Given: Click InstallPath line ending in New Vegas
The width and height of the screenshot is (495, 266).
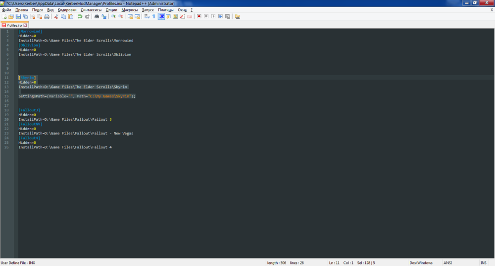Looking at the screenshot, I should [x=76, y=133].
